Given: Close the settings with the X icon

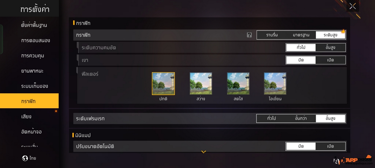Looking at the screenshot, I should click(x=352, y=6).
